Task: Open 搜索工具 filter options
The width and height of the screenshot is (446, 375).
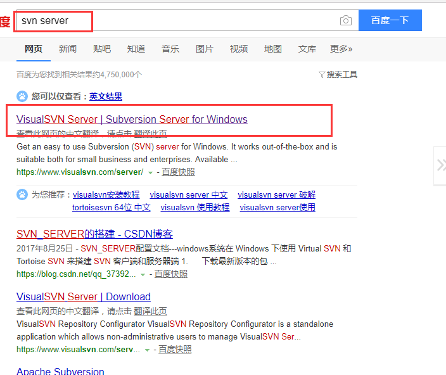Action: click(341, 75)
